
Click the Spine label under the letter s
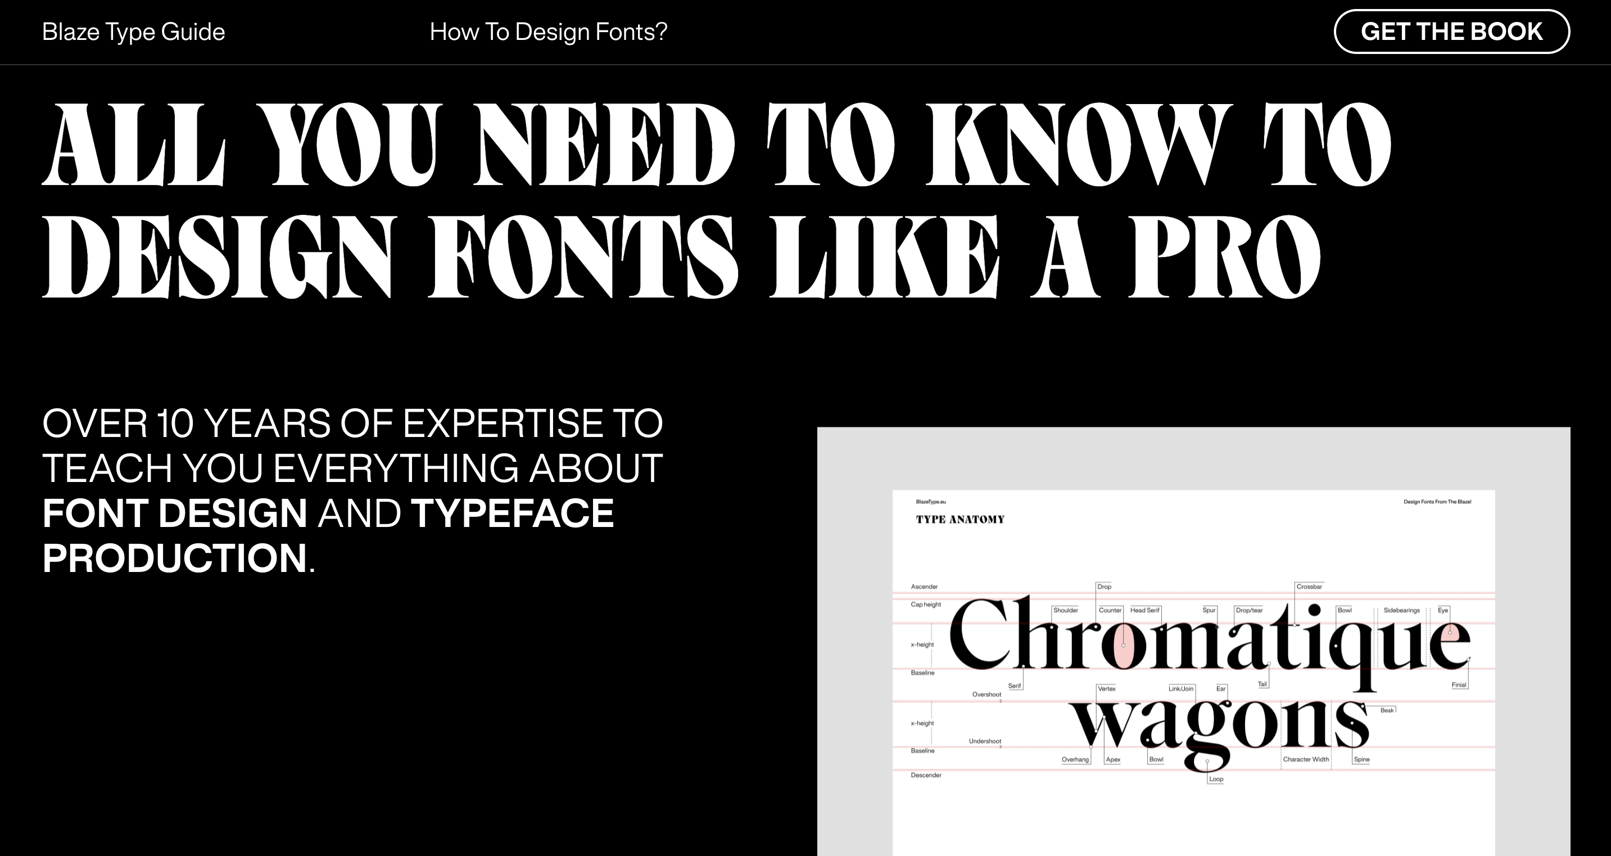pyautogui.click(x=1361, y=760)
